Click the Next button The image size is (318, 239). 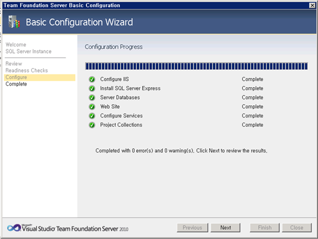[x=226, y=227]
